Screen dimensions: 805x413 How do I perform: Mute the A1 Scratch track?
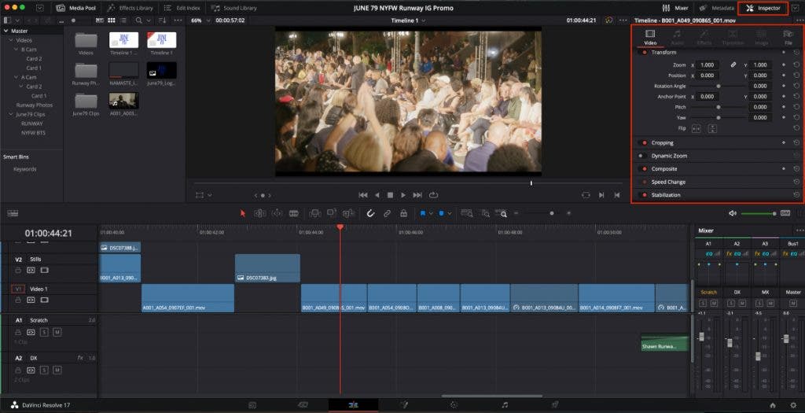pyautogui.click(x=57, y=332)
